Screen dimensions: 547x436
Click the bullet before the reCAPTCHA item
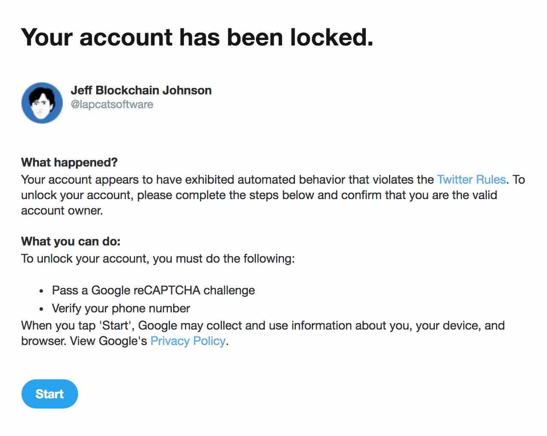point(41,291)
